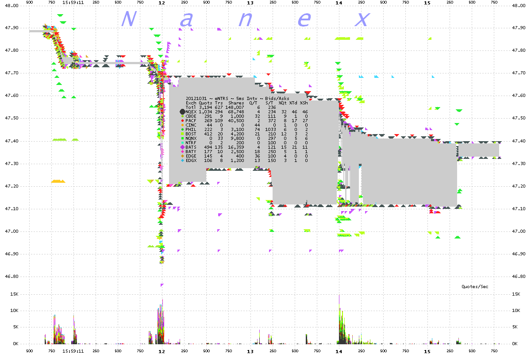The width and height of the screenshot is (531, 354).
Task: Click the 'BOST' exchange label
Action: pos(191,134)
